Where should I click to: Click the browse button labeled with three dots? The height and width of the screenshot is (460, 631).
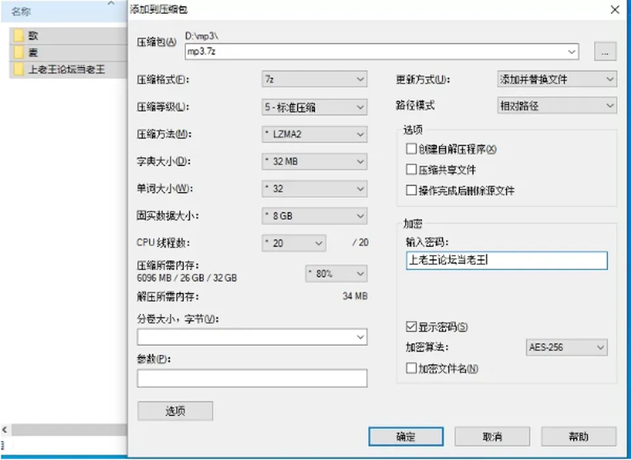click(605, 51)
